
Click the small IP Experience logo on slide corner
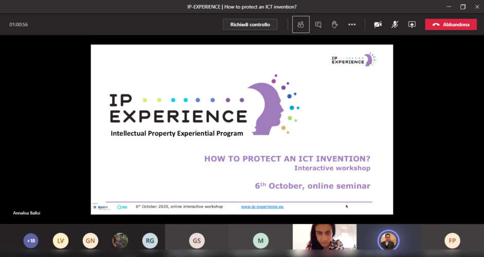pos(354,59)
